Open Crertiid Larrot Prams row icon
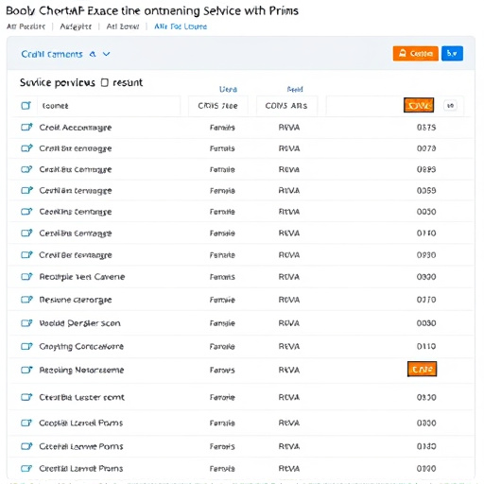 [26, 469]
